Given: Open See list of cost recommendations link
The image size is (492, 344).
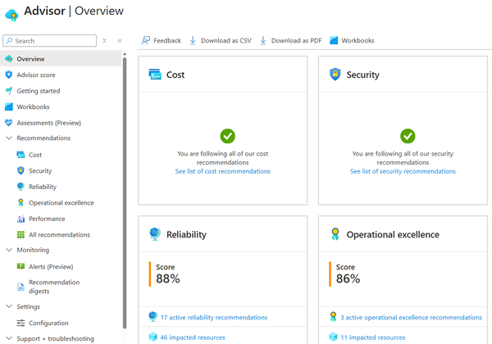Looking at the screenshot, I should [x=222, y=171].
